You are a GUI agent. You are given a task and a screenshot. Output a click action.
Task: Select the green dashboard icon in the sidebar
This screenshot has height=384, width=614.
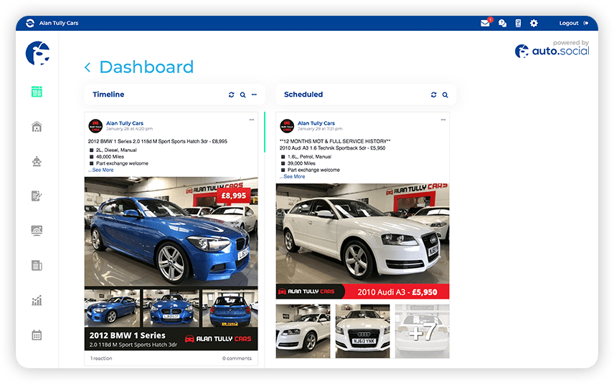[x=37, y=92]
